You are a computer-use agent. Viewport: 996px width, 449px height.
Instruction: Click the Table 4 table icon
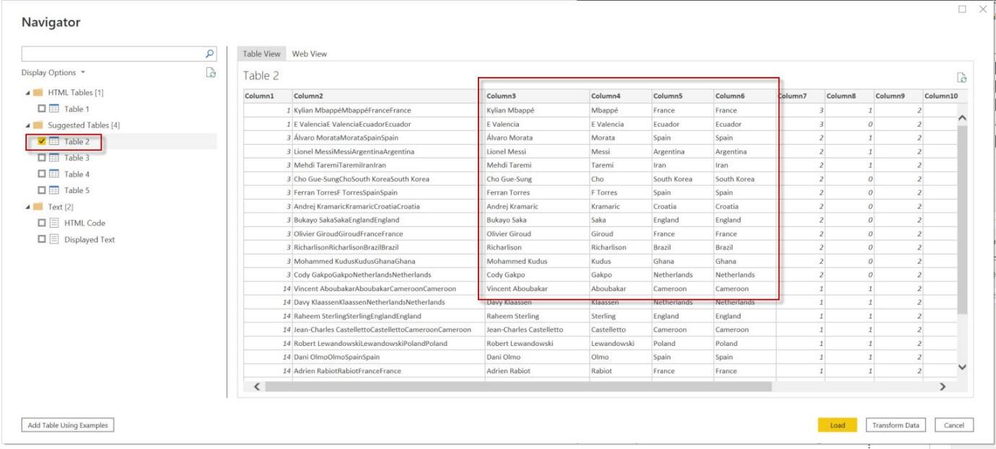click(x=54, y=174)
